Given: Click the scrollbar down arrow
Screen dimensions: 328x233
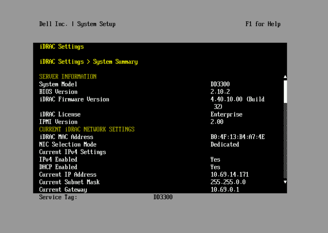Looking at the screenshot, I should (x=285, y=182).
